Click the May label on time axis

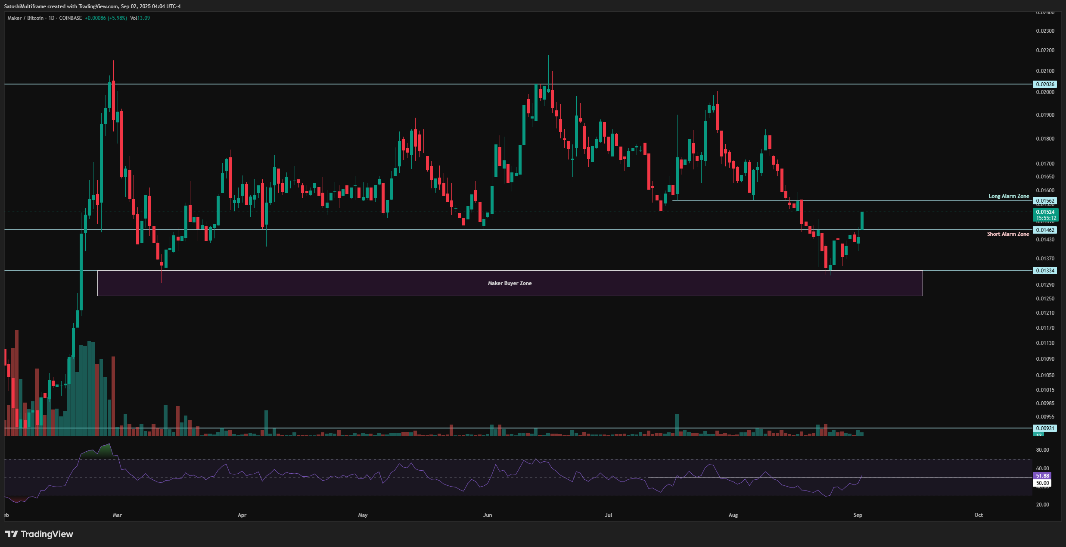363,515
